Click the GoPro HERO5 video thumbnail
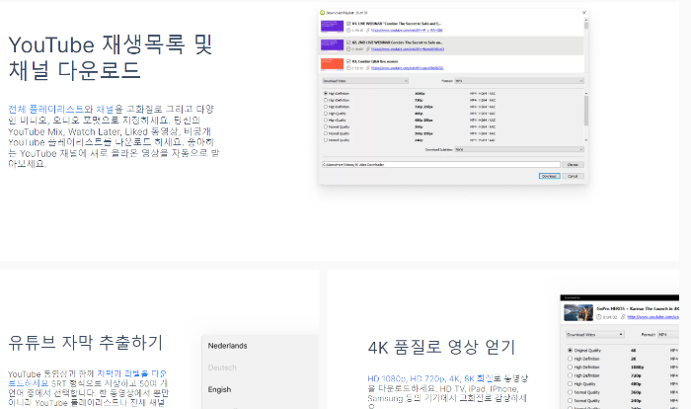 (x=578, y=313)
